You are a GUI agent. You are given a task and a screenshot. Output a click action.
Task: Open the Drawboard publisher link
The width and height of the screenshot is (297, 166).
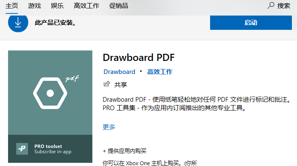119,72
